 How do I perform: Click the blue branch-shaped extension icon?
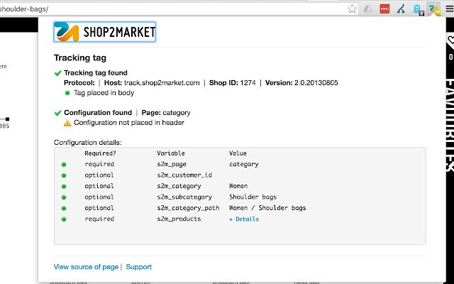pyautogui.click(x=401, y=9)
